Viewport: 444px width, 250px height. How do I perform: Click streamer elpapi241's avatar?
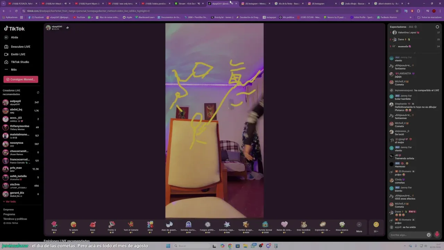(x=48, y=28)
